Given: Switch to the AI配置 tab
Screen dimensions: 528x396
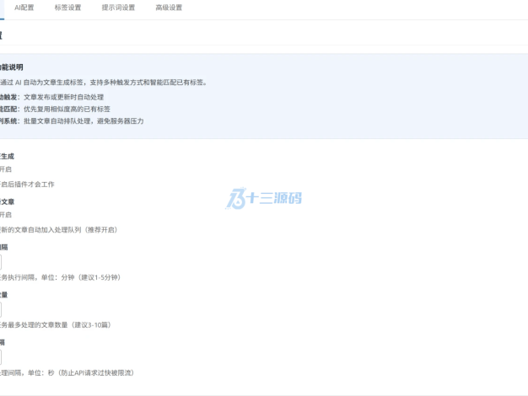Looking at the screenshot, I should (24, 8).
